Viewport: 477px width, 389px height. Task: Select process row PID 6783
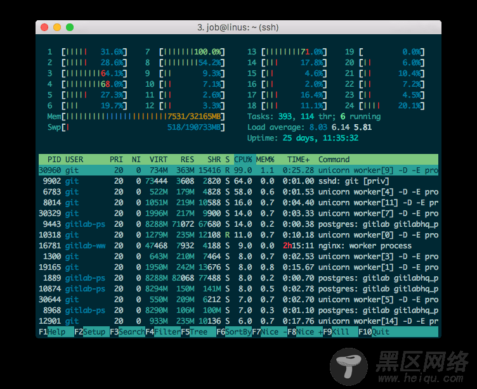238,192
